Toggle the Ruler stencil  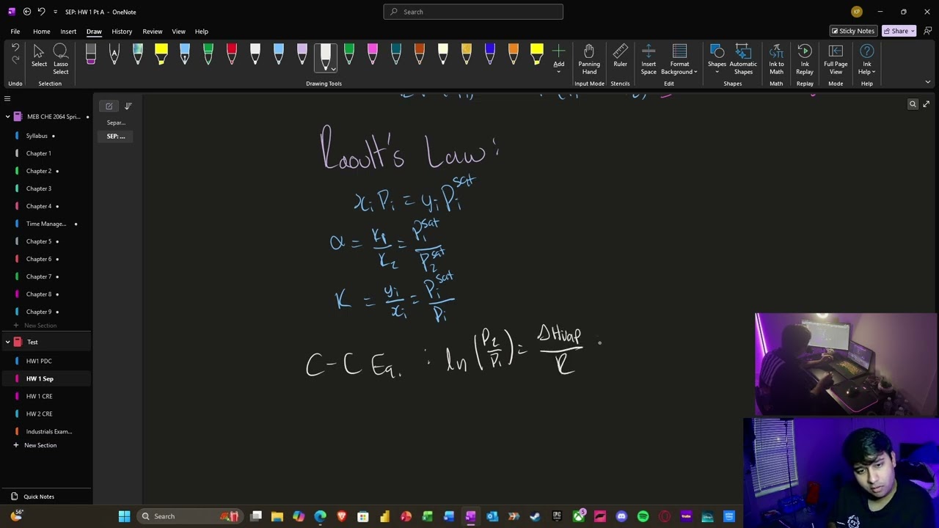pos(620,56)
